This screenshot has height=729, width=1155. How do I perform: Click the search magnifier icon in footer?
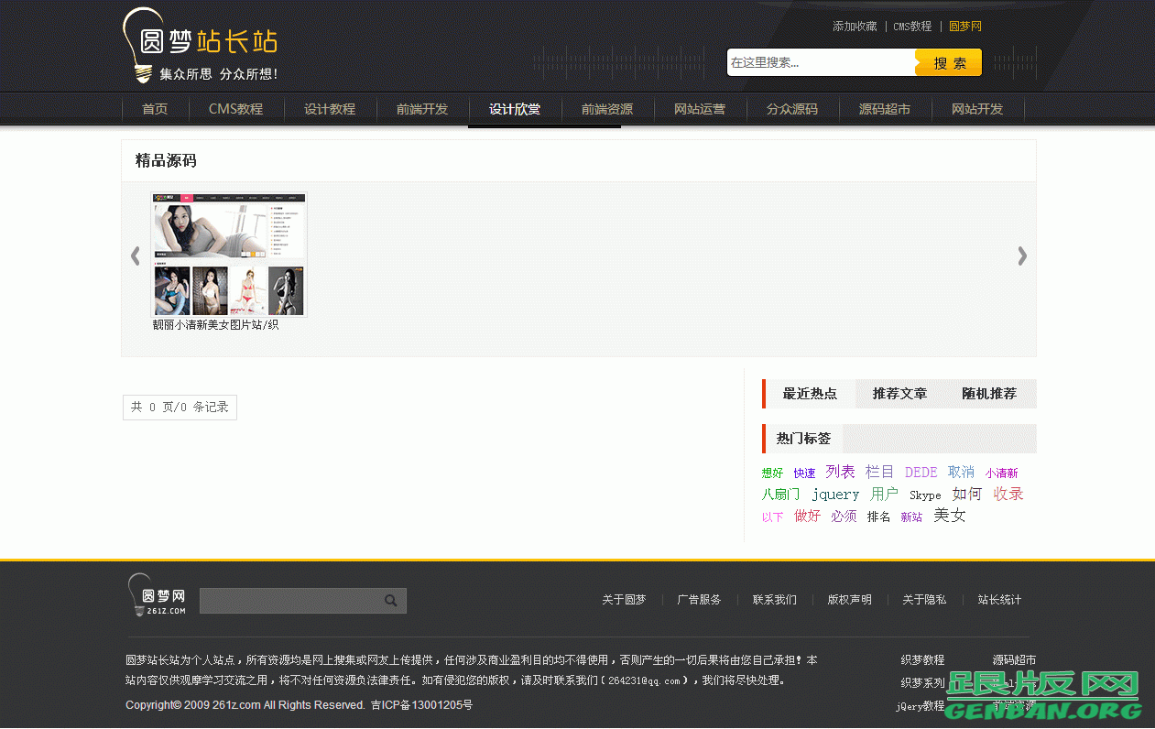pyautogui.click(x=392, y=600)
